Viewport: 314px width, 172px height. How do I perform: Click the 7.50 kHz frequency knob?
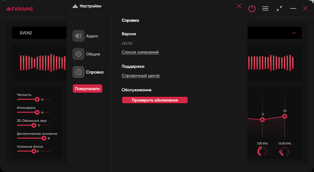pyautogui.click(x=262, y=152)
